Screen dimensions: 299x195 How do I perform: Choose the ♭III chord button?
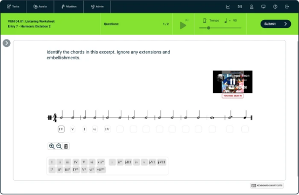tap(128, 162)
